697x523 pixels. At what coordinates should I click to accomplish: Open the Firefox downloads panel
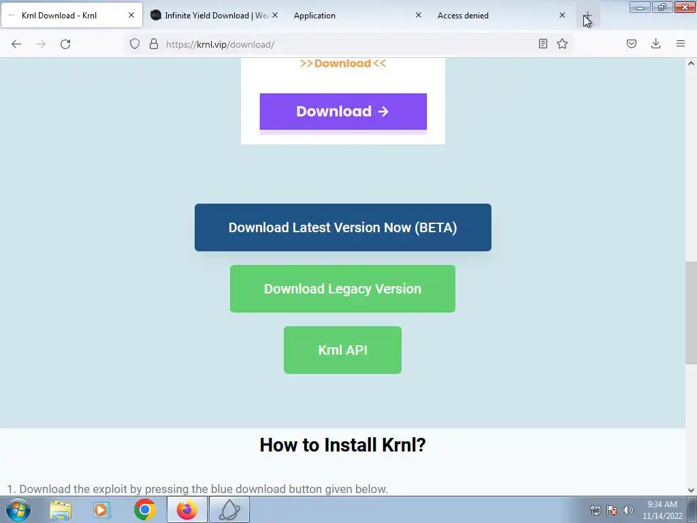tap(655, 44)
